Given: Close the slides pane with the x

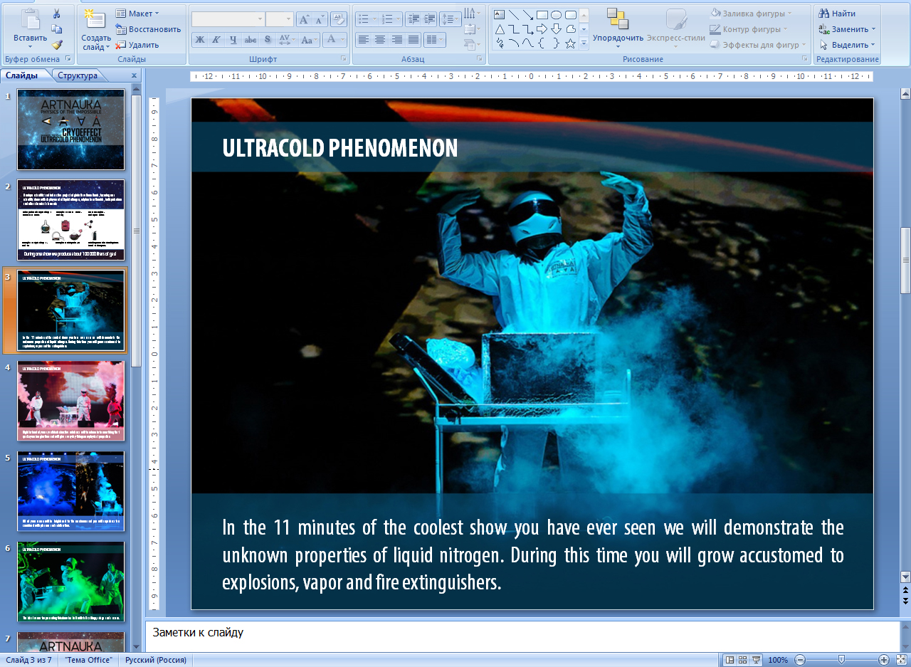Looking at the screenshot, I should 134,75.
